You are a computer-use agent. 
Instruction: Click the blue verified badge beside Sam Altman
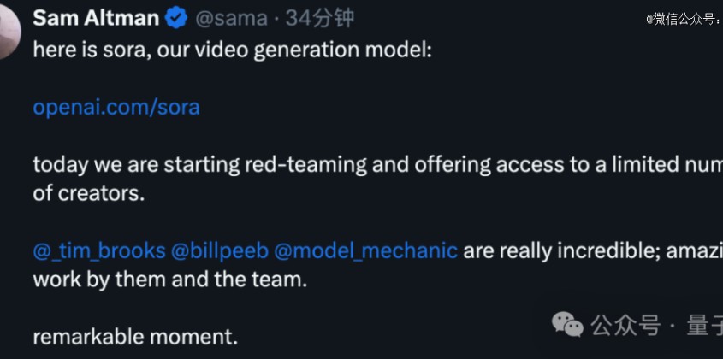coord(176,19)
